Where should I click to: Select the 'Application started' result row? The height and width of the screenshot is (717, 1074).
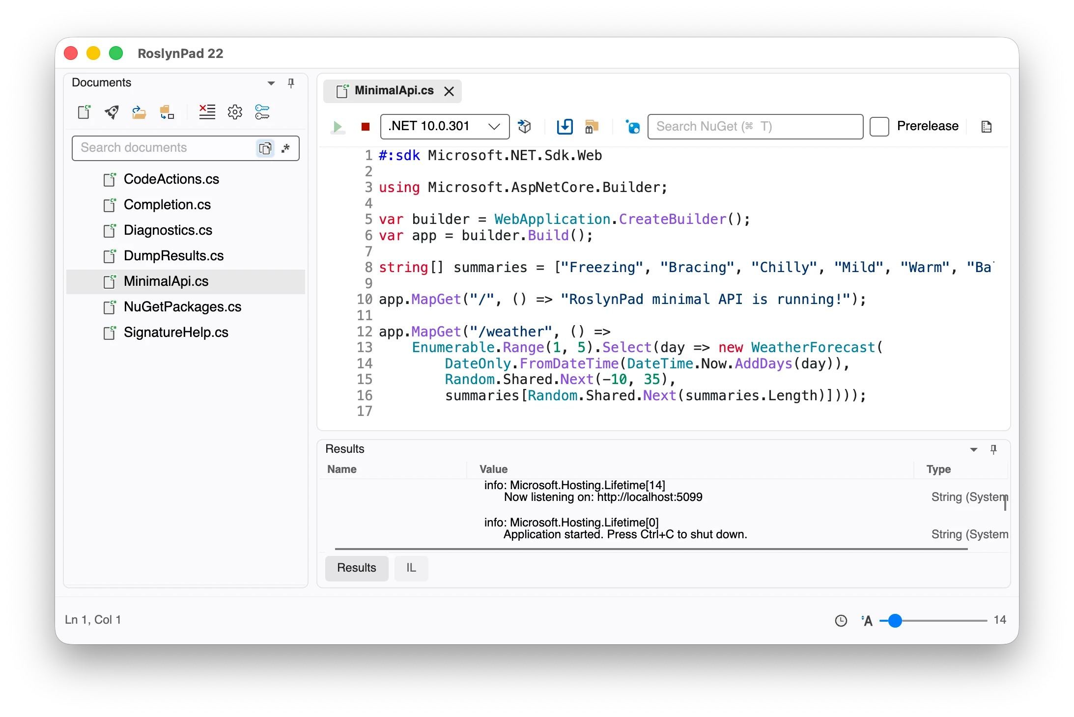663,528
